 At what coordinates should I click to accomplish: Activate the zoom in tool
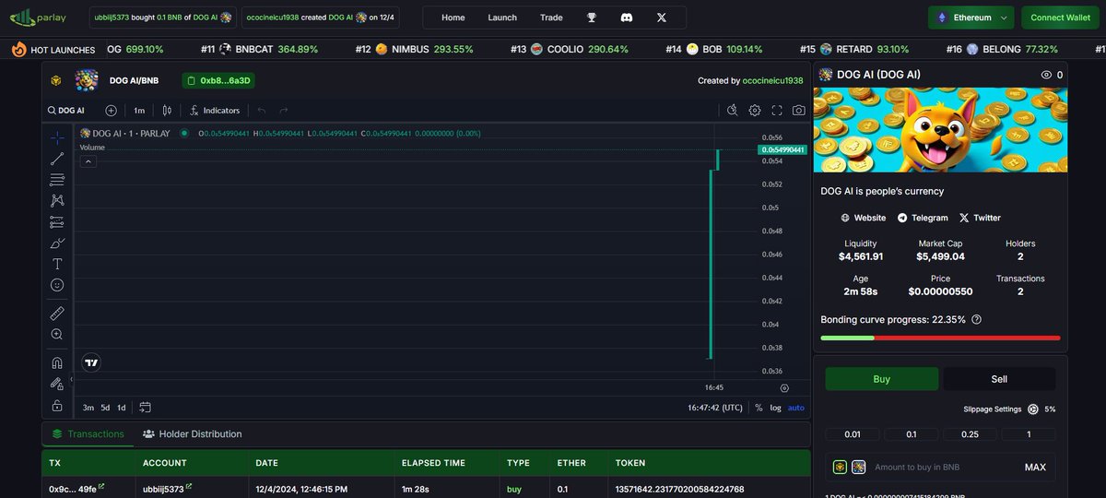click(x=57, y=335)
